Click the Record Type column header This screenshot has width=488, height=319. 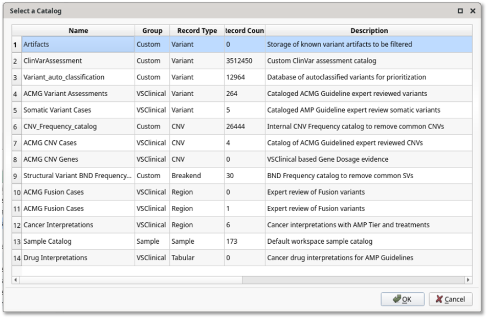point(197,31)
